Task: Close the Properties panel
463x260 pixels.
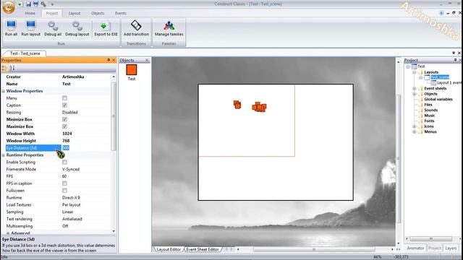Action: 114,60
